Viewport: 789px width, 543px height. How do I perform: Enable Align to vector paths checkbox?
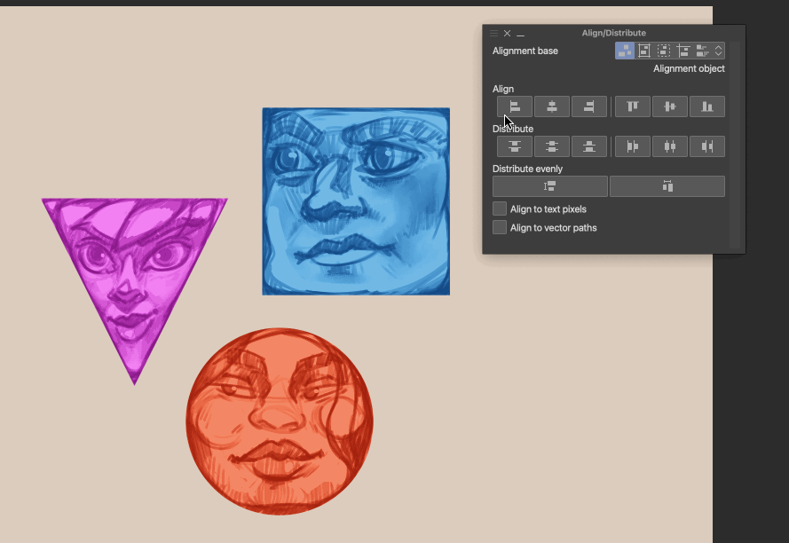[499, 227]
